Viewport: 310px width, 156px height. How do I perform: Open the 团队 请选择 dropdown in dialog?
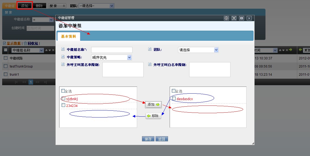[x=198, y=50]
